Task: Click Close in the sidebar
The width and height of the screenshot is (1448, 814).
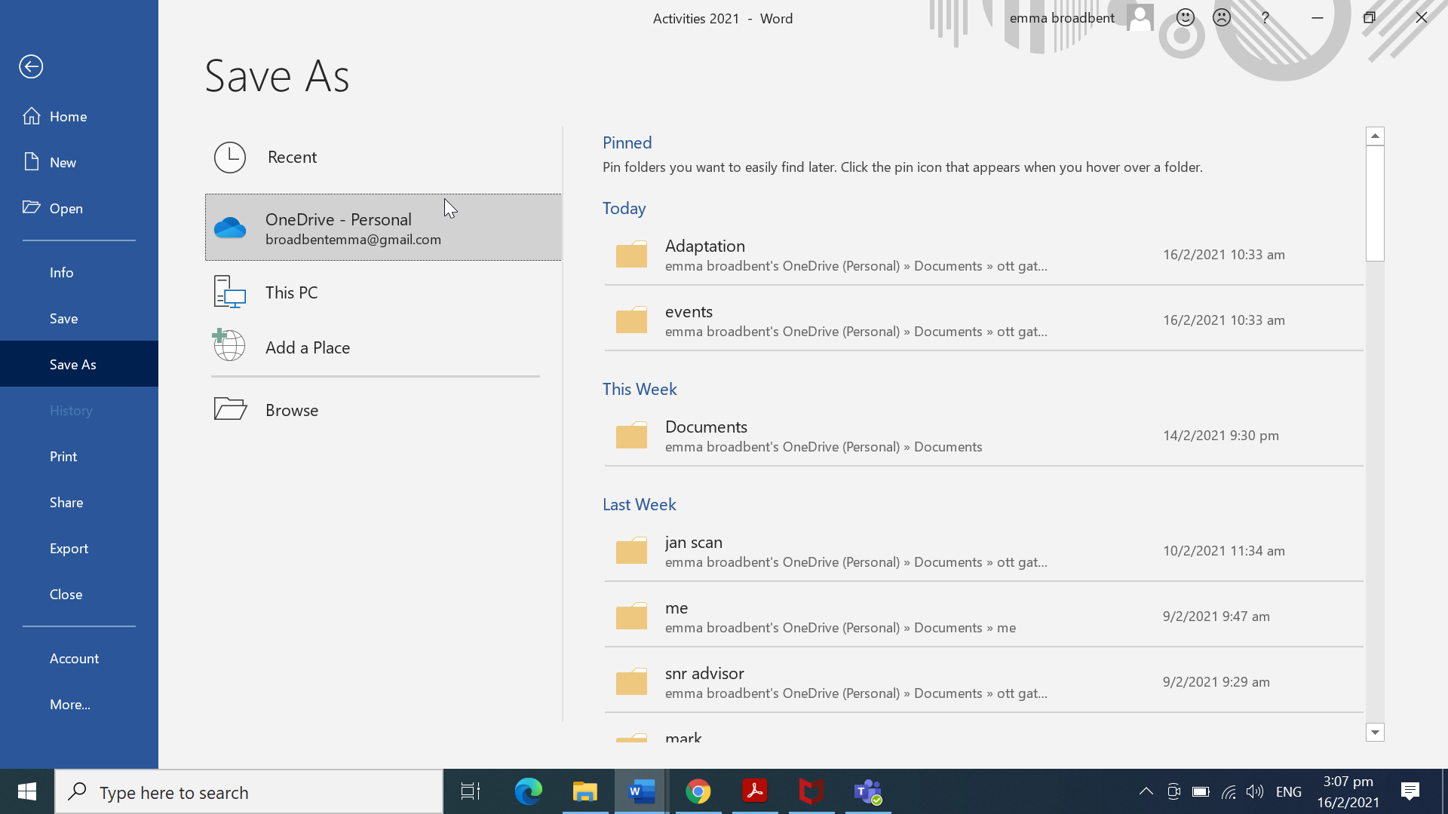Action: pyautogui.click(x=79, y=594)
